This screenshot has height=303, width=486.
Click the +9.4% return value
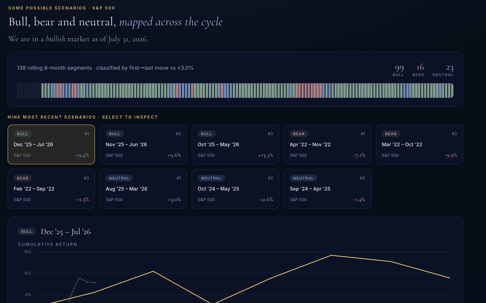click(82, 155)
